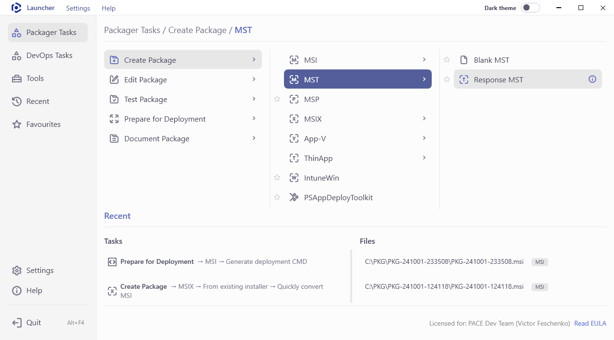Click the Blank MST document icon
This screenshot has height=340, width=614.
[x=464, y=60]
